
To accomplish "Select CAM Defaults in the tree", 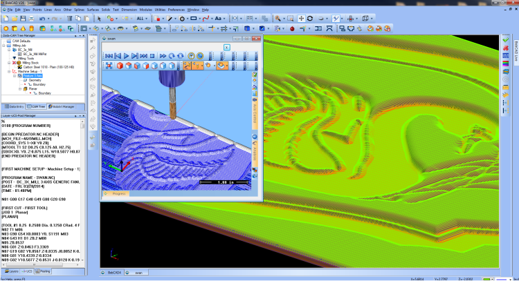I will click(x=21, y=41).
